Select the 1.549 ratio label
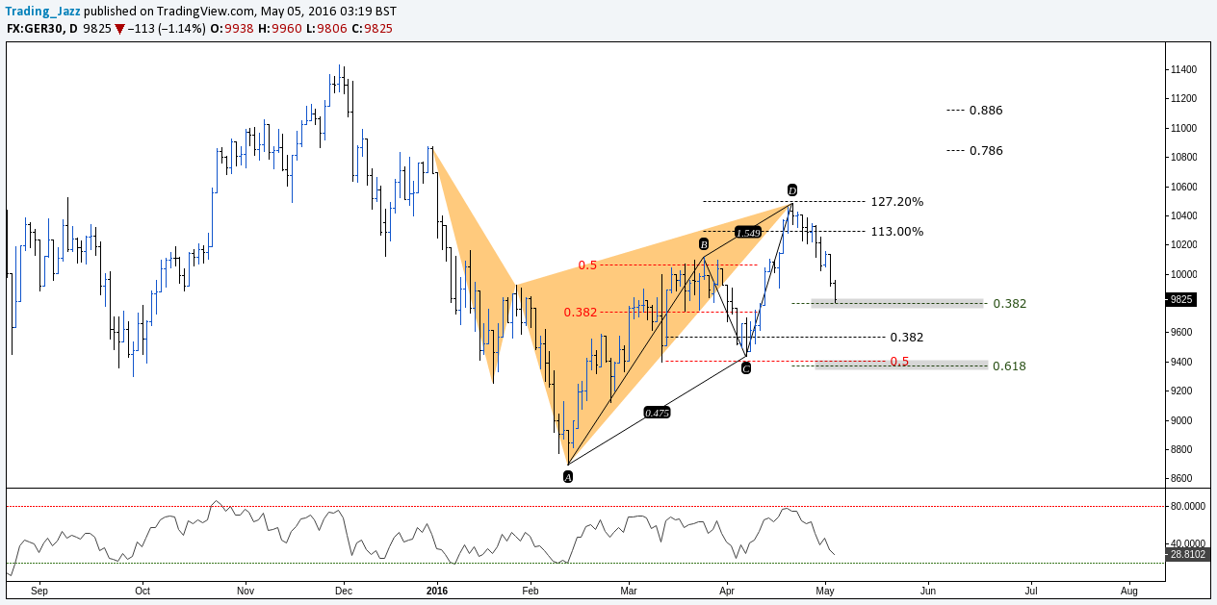This screenshot has width=1217, height=605. pos(748,233)
